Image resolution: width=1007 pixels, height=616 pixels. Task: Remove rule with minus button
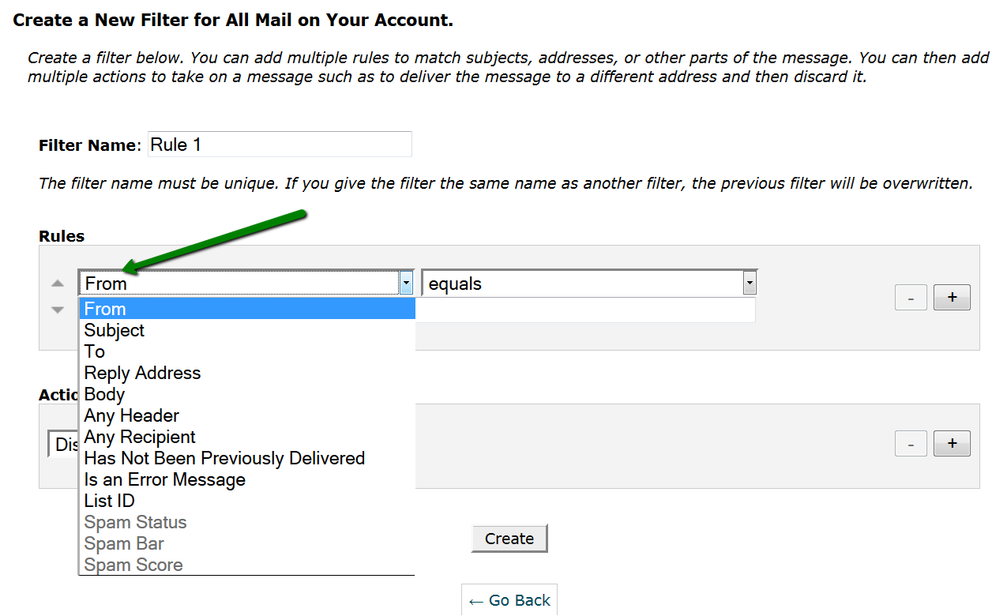[x=911, y=298]
